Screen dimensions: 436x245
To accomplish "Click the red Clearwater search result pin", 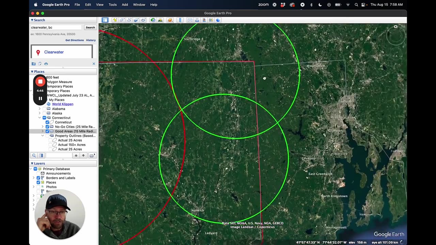I will [38, 52].
